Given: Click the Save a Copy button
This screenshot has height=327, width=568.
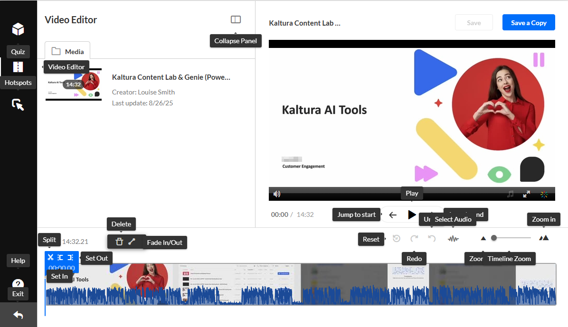Looking at the screenshot, I should (529, 22).
